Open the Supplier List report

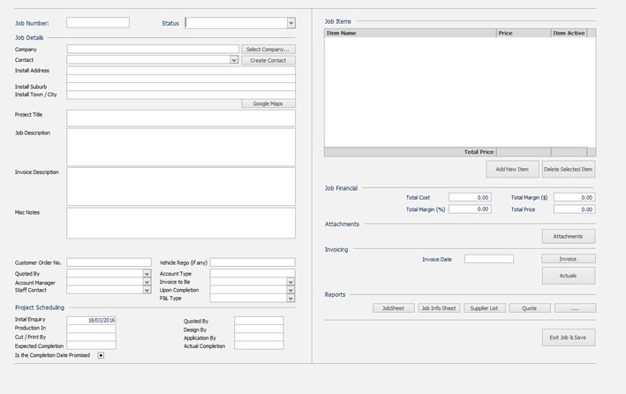[x=485, y=308]
